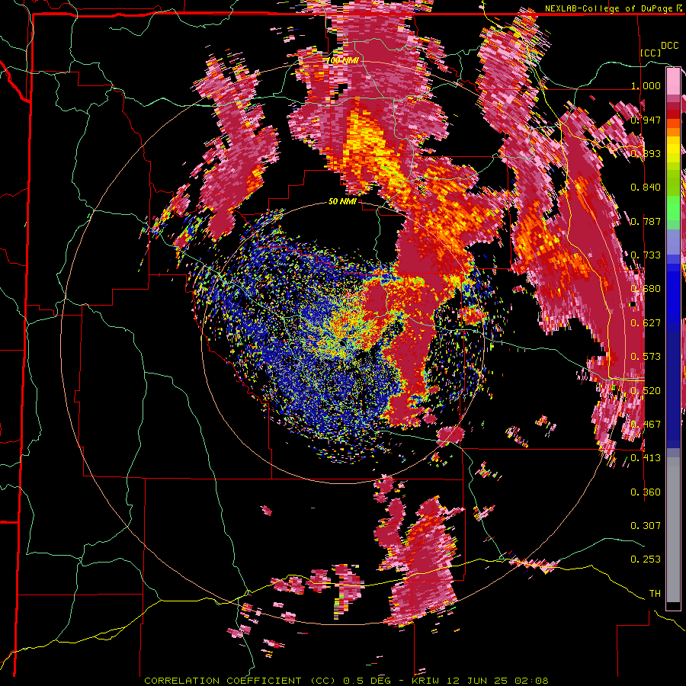Pick the yellow band of the color scale
This screenshot has height=686, width=686.
click(673, 150)
